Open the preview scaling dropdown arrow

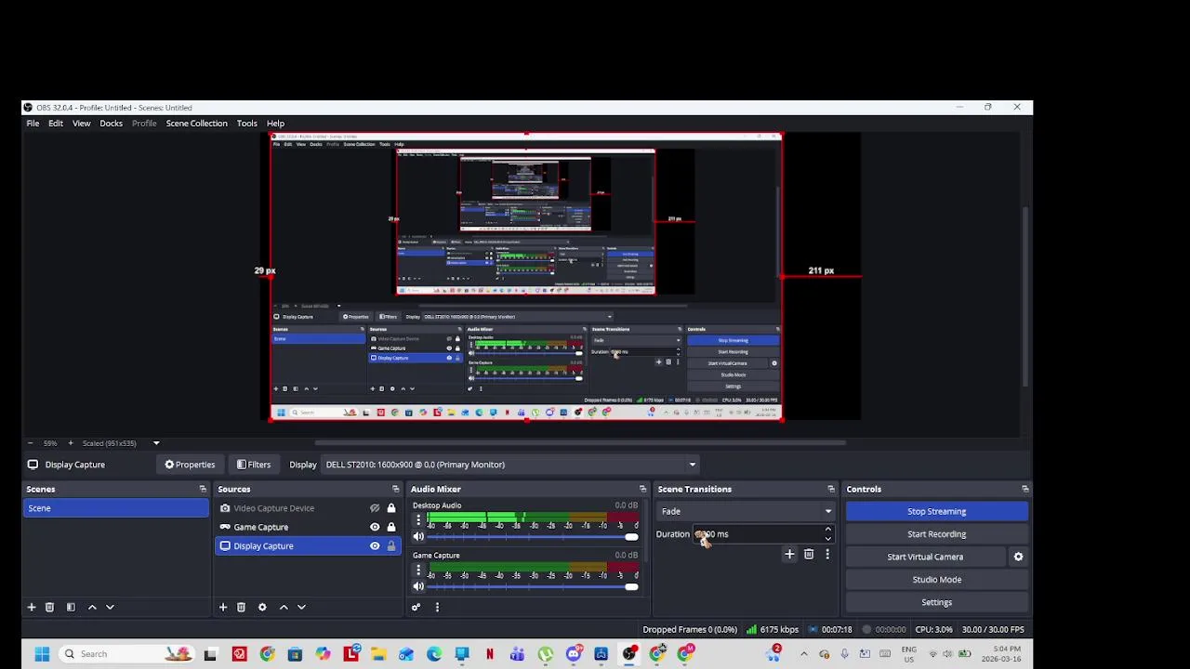pyautogui.click(x=156, y=443)
